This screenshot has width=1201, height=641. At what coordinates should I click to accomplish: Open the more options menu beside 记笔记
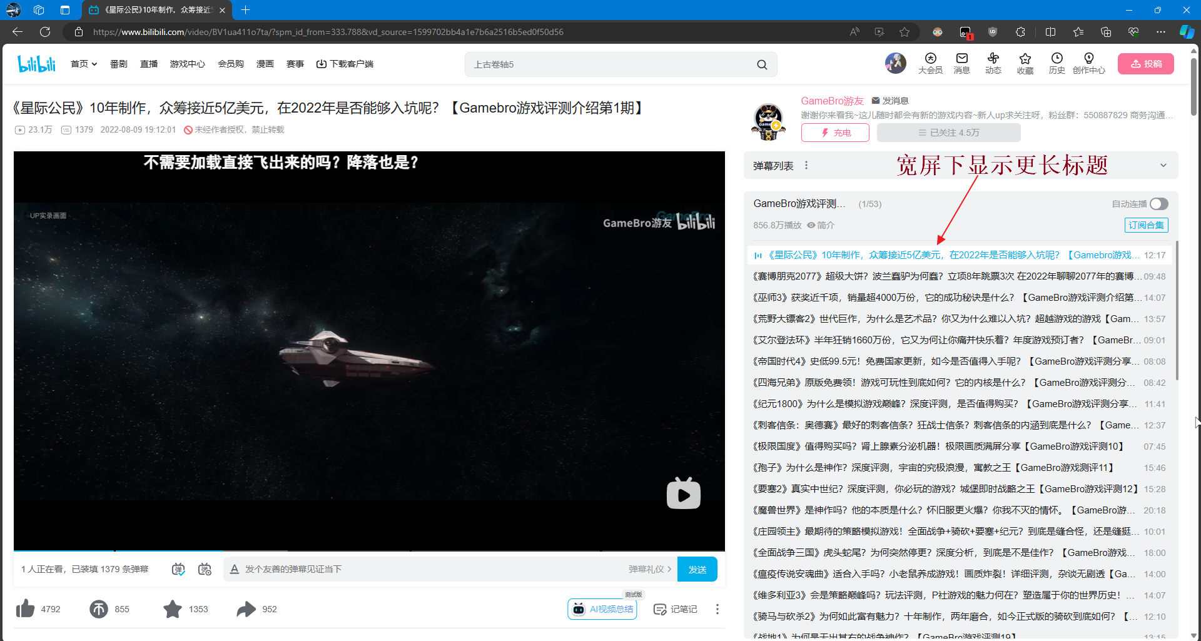click(717, 609)
